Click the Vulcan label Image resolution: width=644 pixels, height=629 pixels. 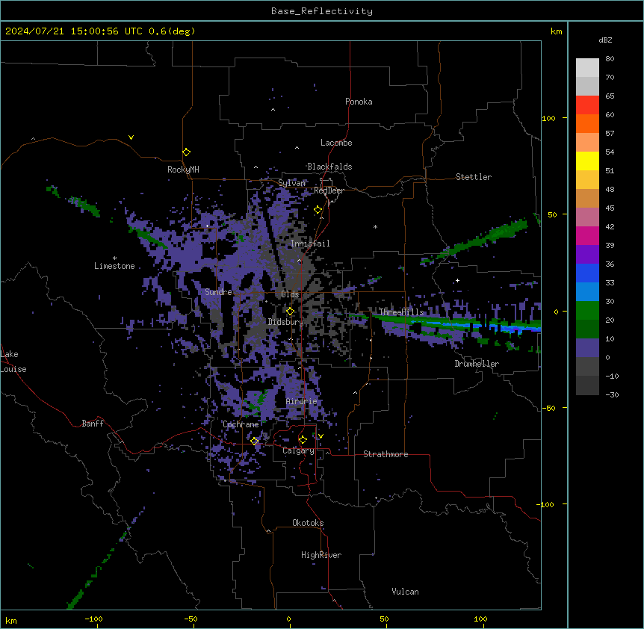(406, 592)
